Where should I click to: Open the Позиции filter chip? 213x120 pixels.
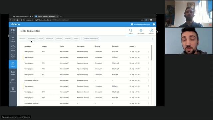[x=68, y=39]
